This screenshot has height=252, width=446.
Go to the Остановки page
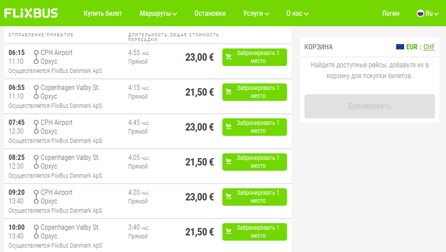[210, 13]
